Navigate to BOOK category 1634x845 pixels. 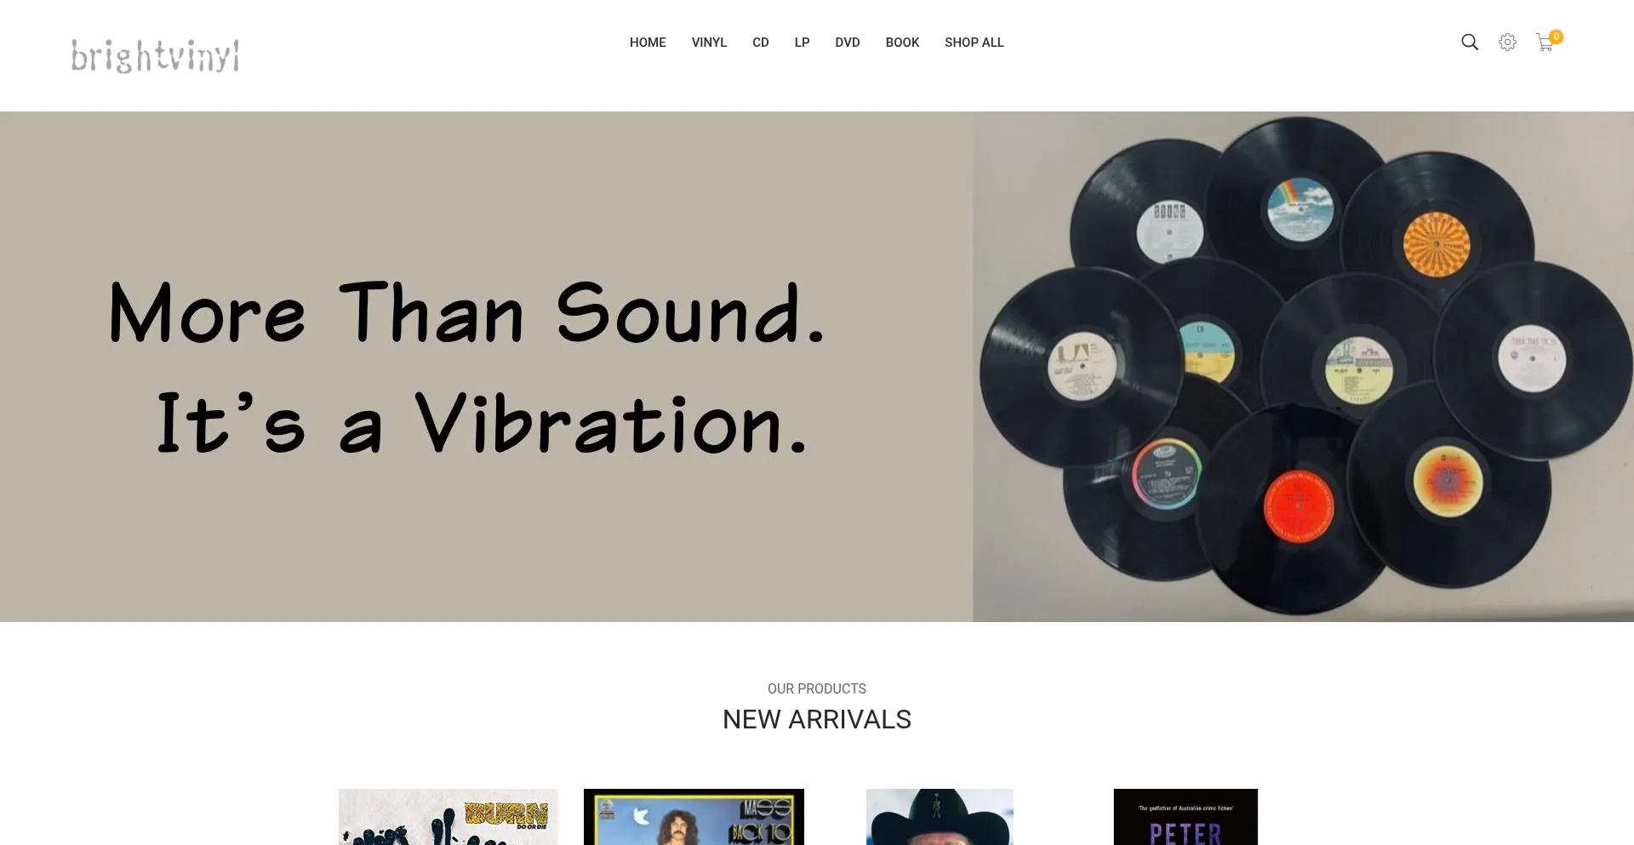click(x=902, y=43)
